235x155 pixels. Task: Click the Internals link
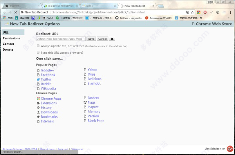pyautogui.click(x=47, y=121)
